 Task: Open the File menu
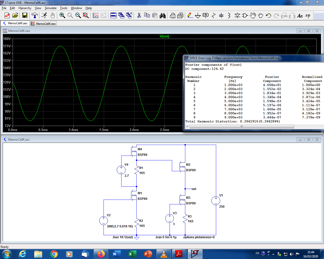pos(4,8)
